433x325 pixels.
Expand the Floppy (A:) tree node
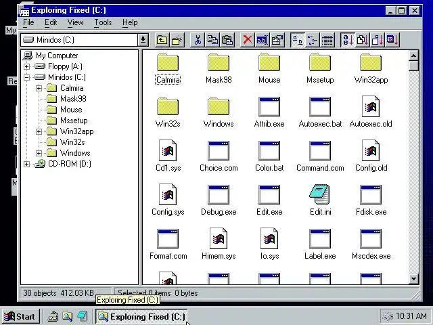(x=27, y=66)
